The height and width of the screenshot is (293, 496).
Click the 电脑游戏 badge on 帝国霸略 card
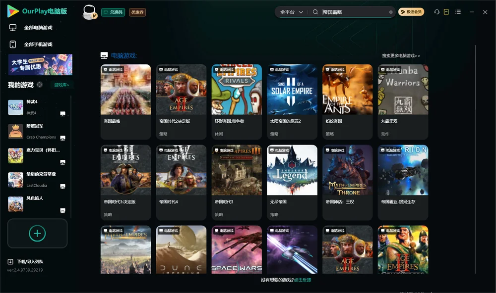[113, 70]
